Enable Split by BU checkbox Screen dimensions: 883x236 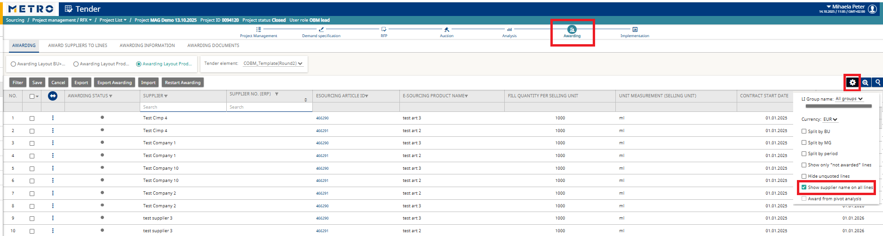[804, 131]
